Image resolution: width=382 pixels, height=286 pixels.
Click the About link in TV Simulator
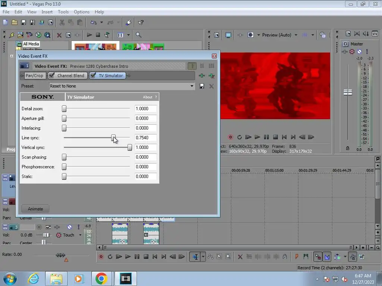pyautogui.click(x=148, y=97)
